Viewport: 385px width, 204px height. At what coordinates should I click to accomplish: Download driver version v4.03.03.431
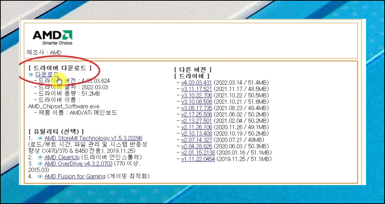point(196,83)
